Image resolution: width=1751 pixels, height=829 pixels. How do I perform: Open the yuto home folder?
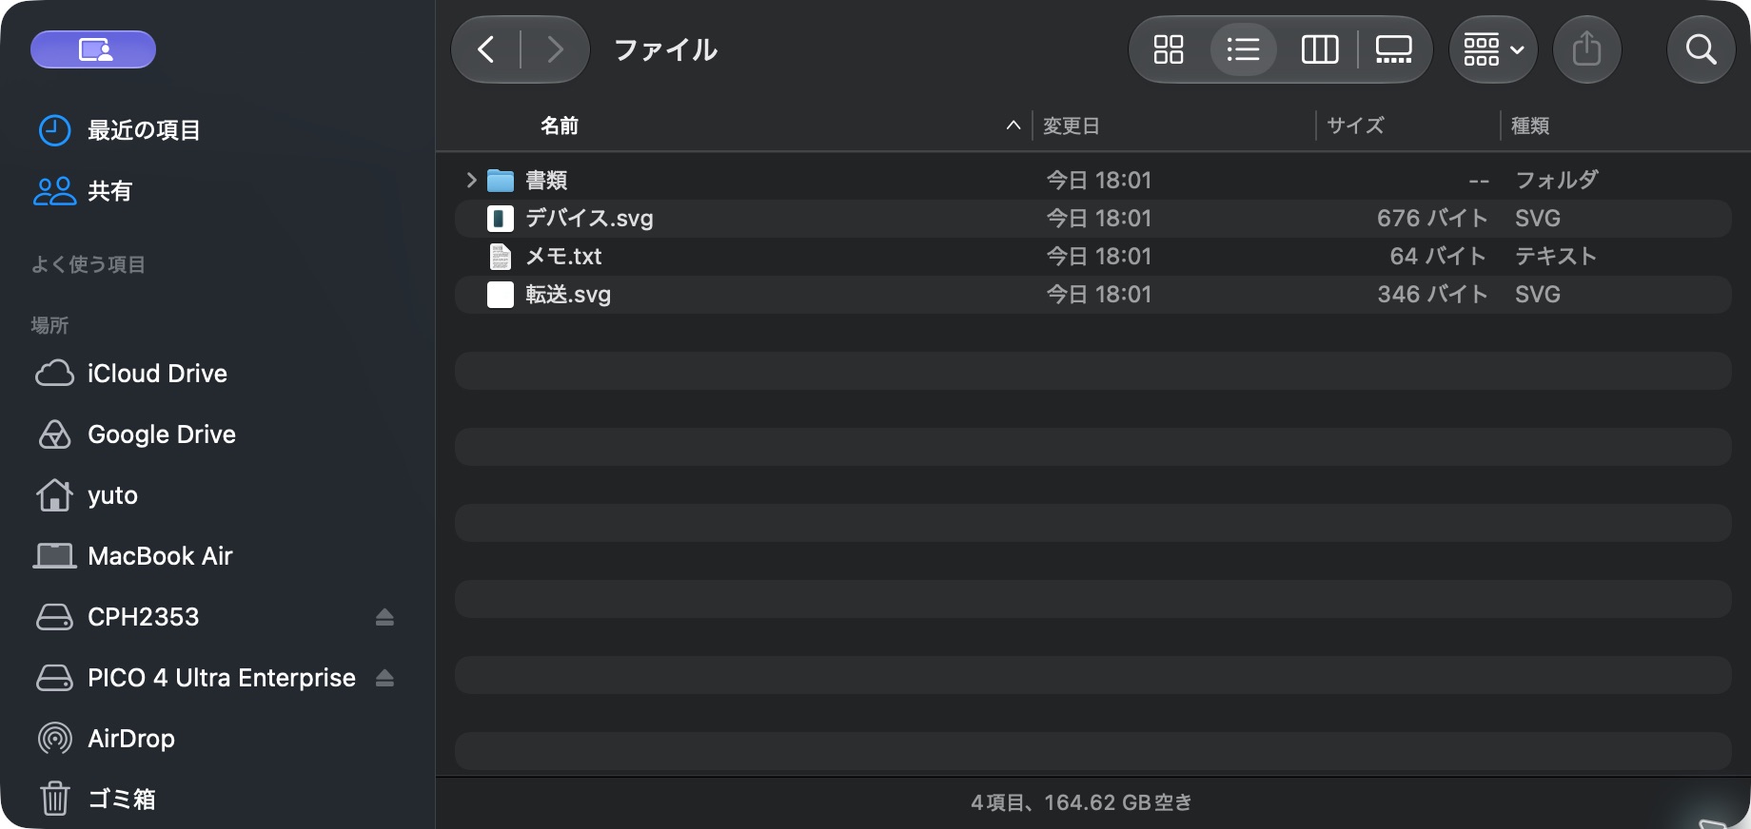pos(88,495)
